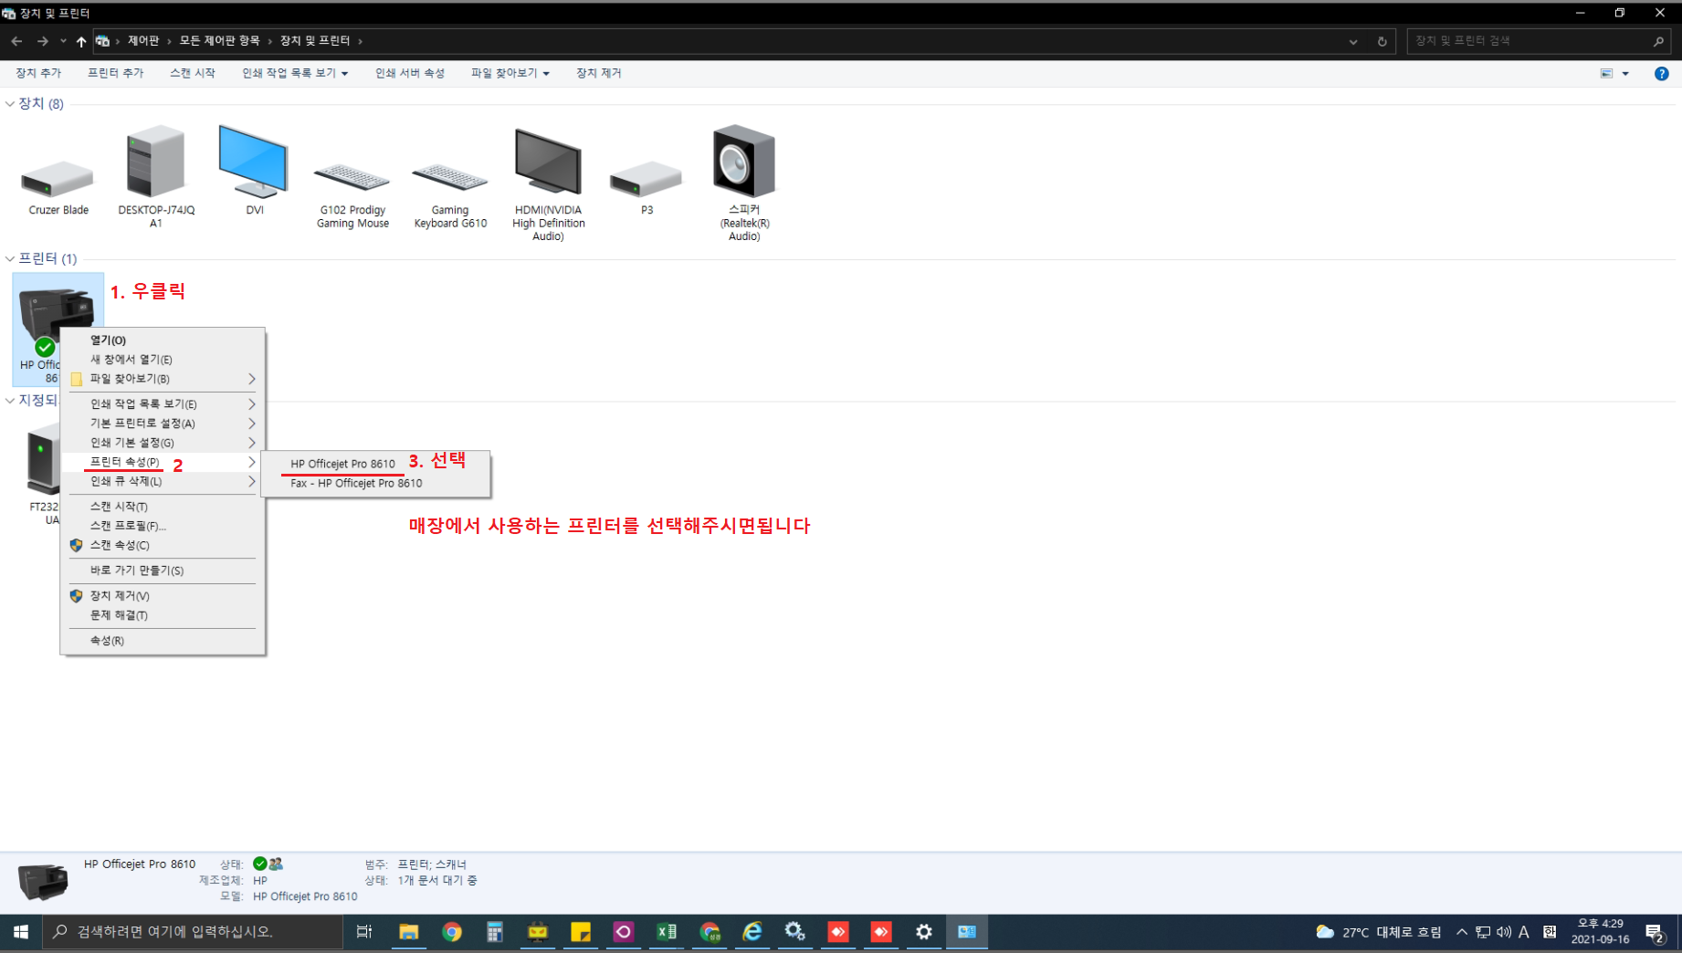Select the DESKTOP-J74JQA1 computer icon

[x=155, y=162]
